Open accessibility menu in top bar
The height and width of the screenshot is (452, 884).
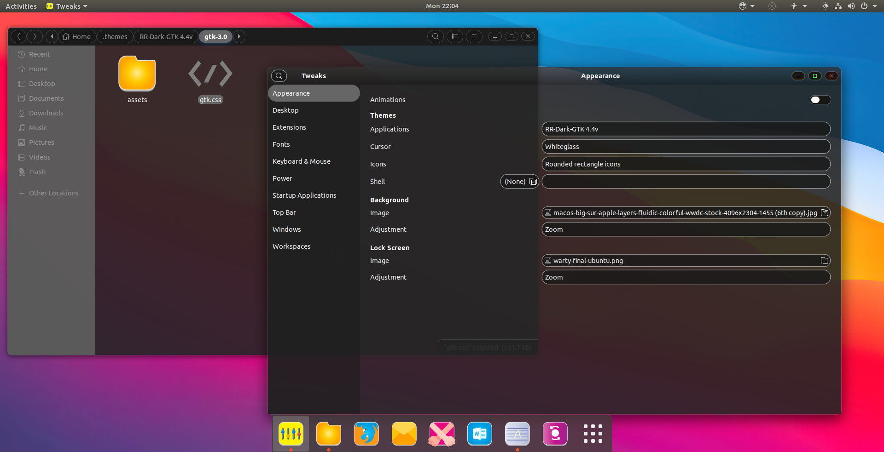point(798,6)
